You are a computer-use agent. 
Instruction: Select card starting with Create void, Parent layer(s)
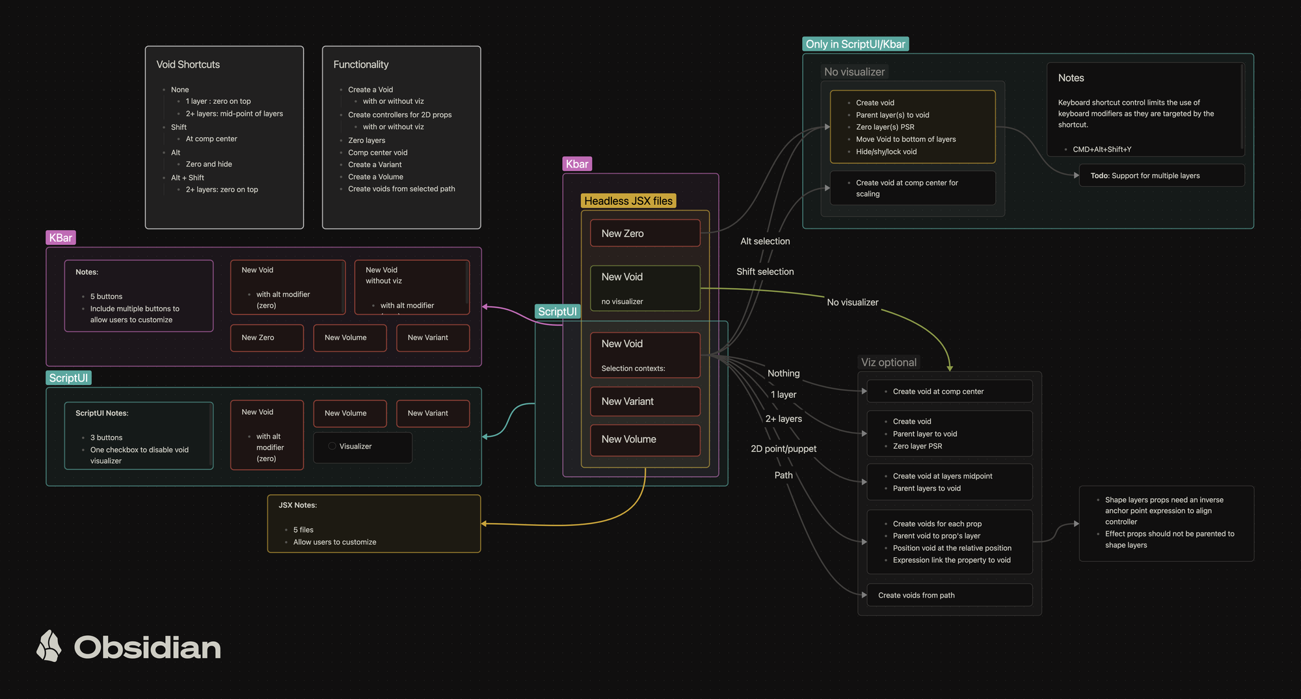(913, 127)
